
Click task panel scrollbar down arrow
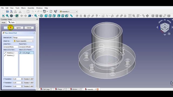point(37,89)
